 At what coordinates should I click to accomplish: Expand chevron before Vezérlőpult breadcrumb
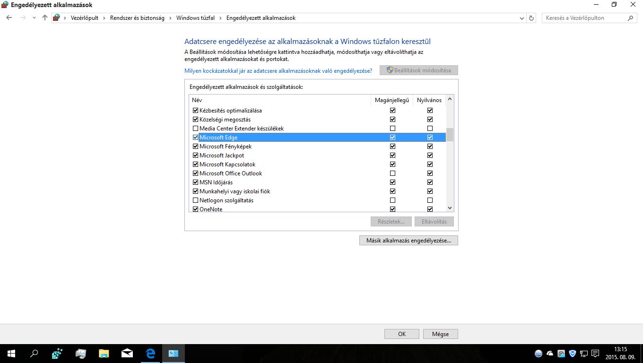(x=65, y=18)
